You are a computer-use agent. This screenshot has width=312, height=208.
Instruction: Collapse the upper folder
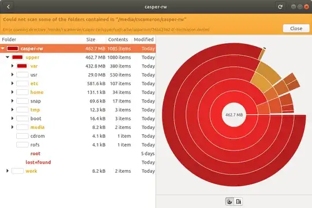point(8,57)
